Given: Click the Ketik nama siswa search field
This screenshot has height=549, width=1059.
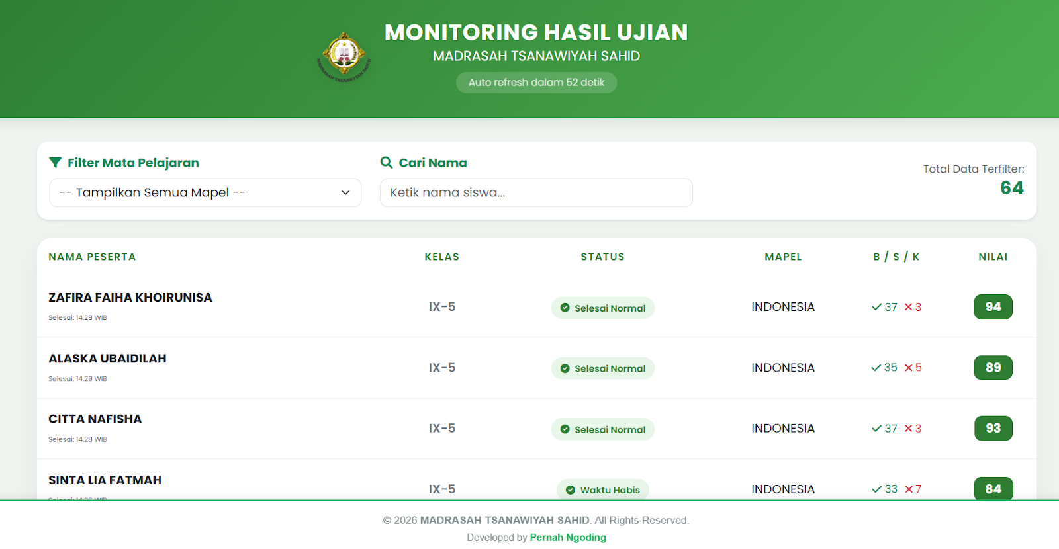Looking at the screenshot, I should pyautogui.click(x=536, y=192).
